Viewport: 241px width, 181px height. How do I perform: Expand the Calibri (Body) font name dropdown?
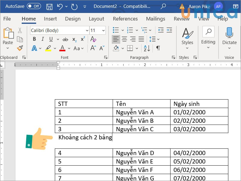point(87,30)
